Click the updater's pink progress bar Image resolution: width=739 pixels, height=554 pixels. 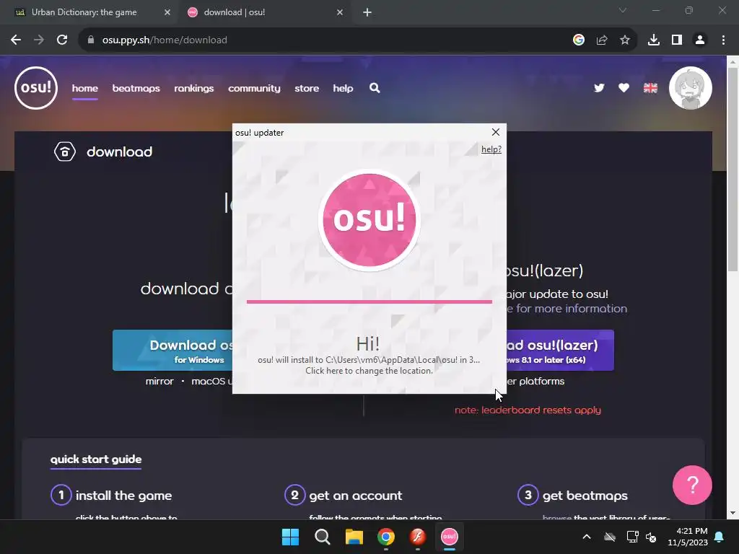point(369,302)
